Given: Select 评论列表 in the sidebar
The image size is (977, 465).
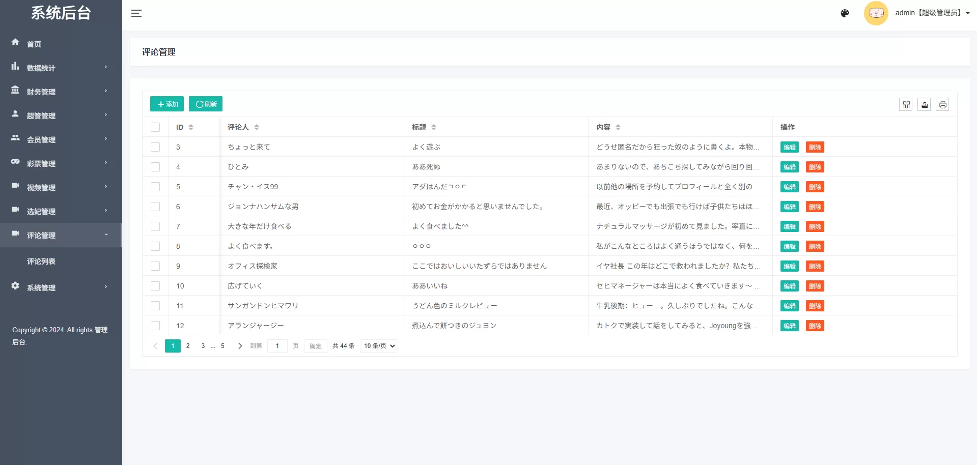Looking at the screenshot, I should (41, 261).
